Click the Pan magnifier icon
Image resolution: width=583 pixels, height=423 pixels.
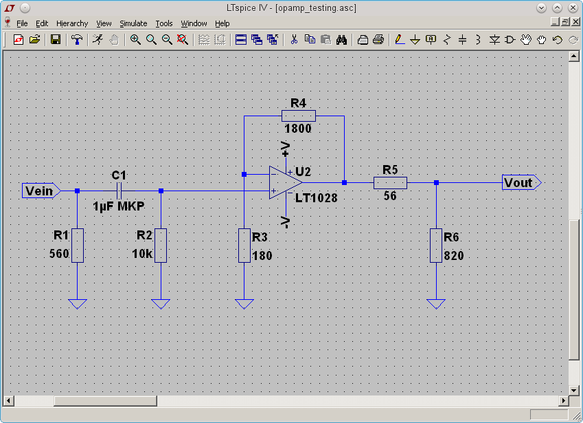click(x=151, y=39)
